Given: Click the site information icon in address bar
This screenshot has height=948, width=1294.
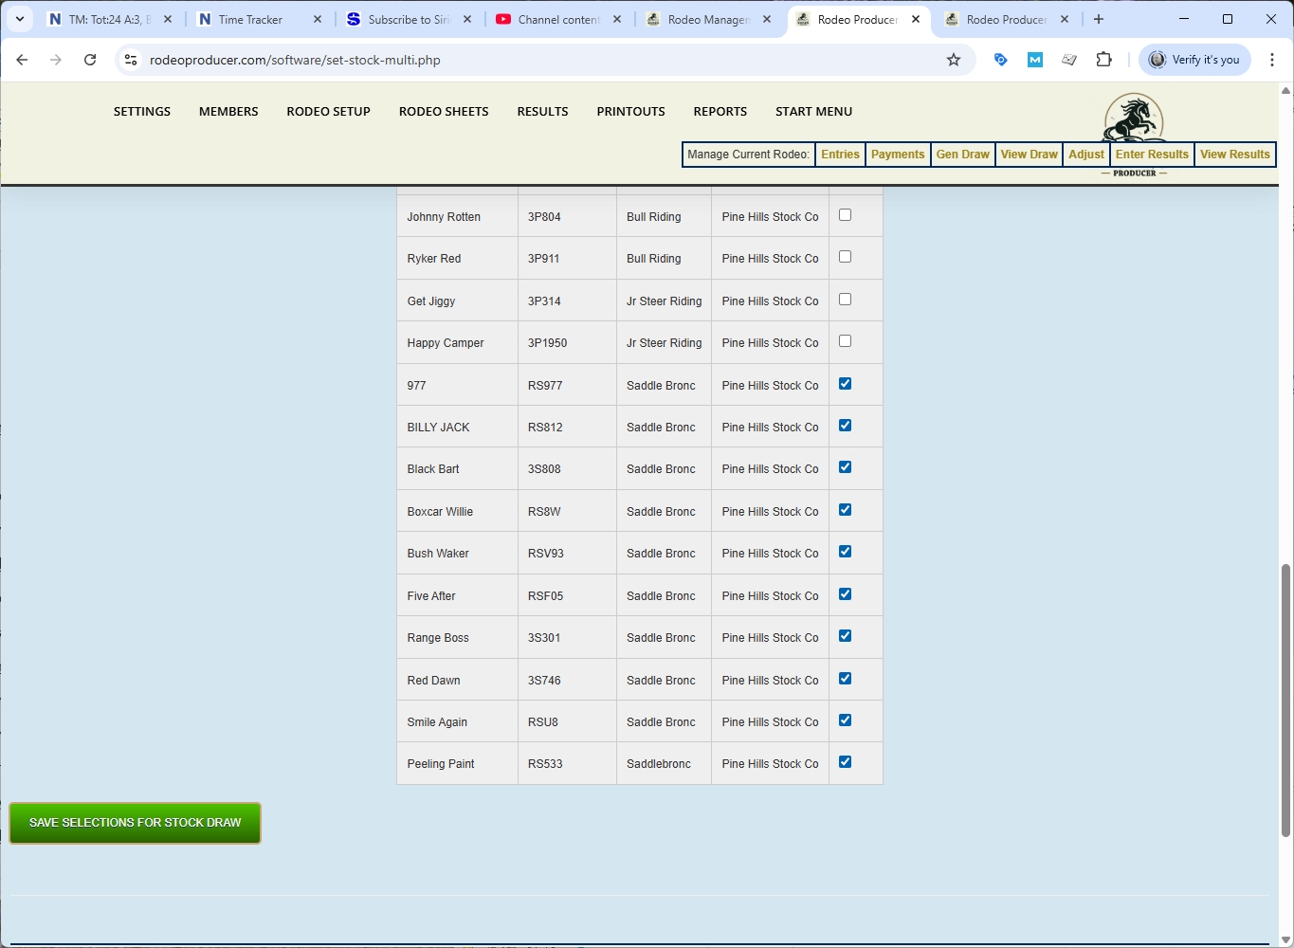Looking at the screenshot, I should (131, 60).
